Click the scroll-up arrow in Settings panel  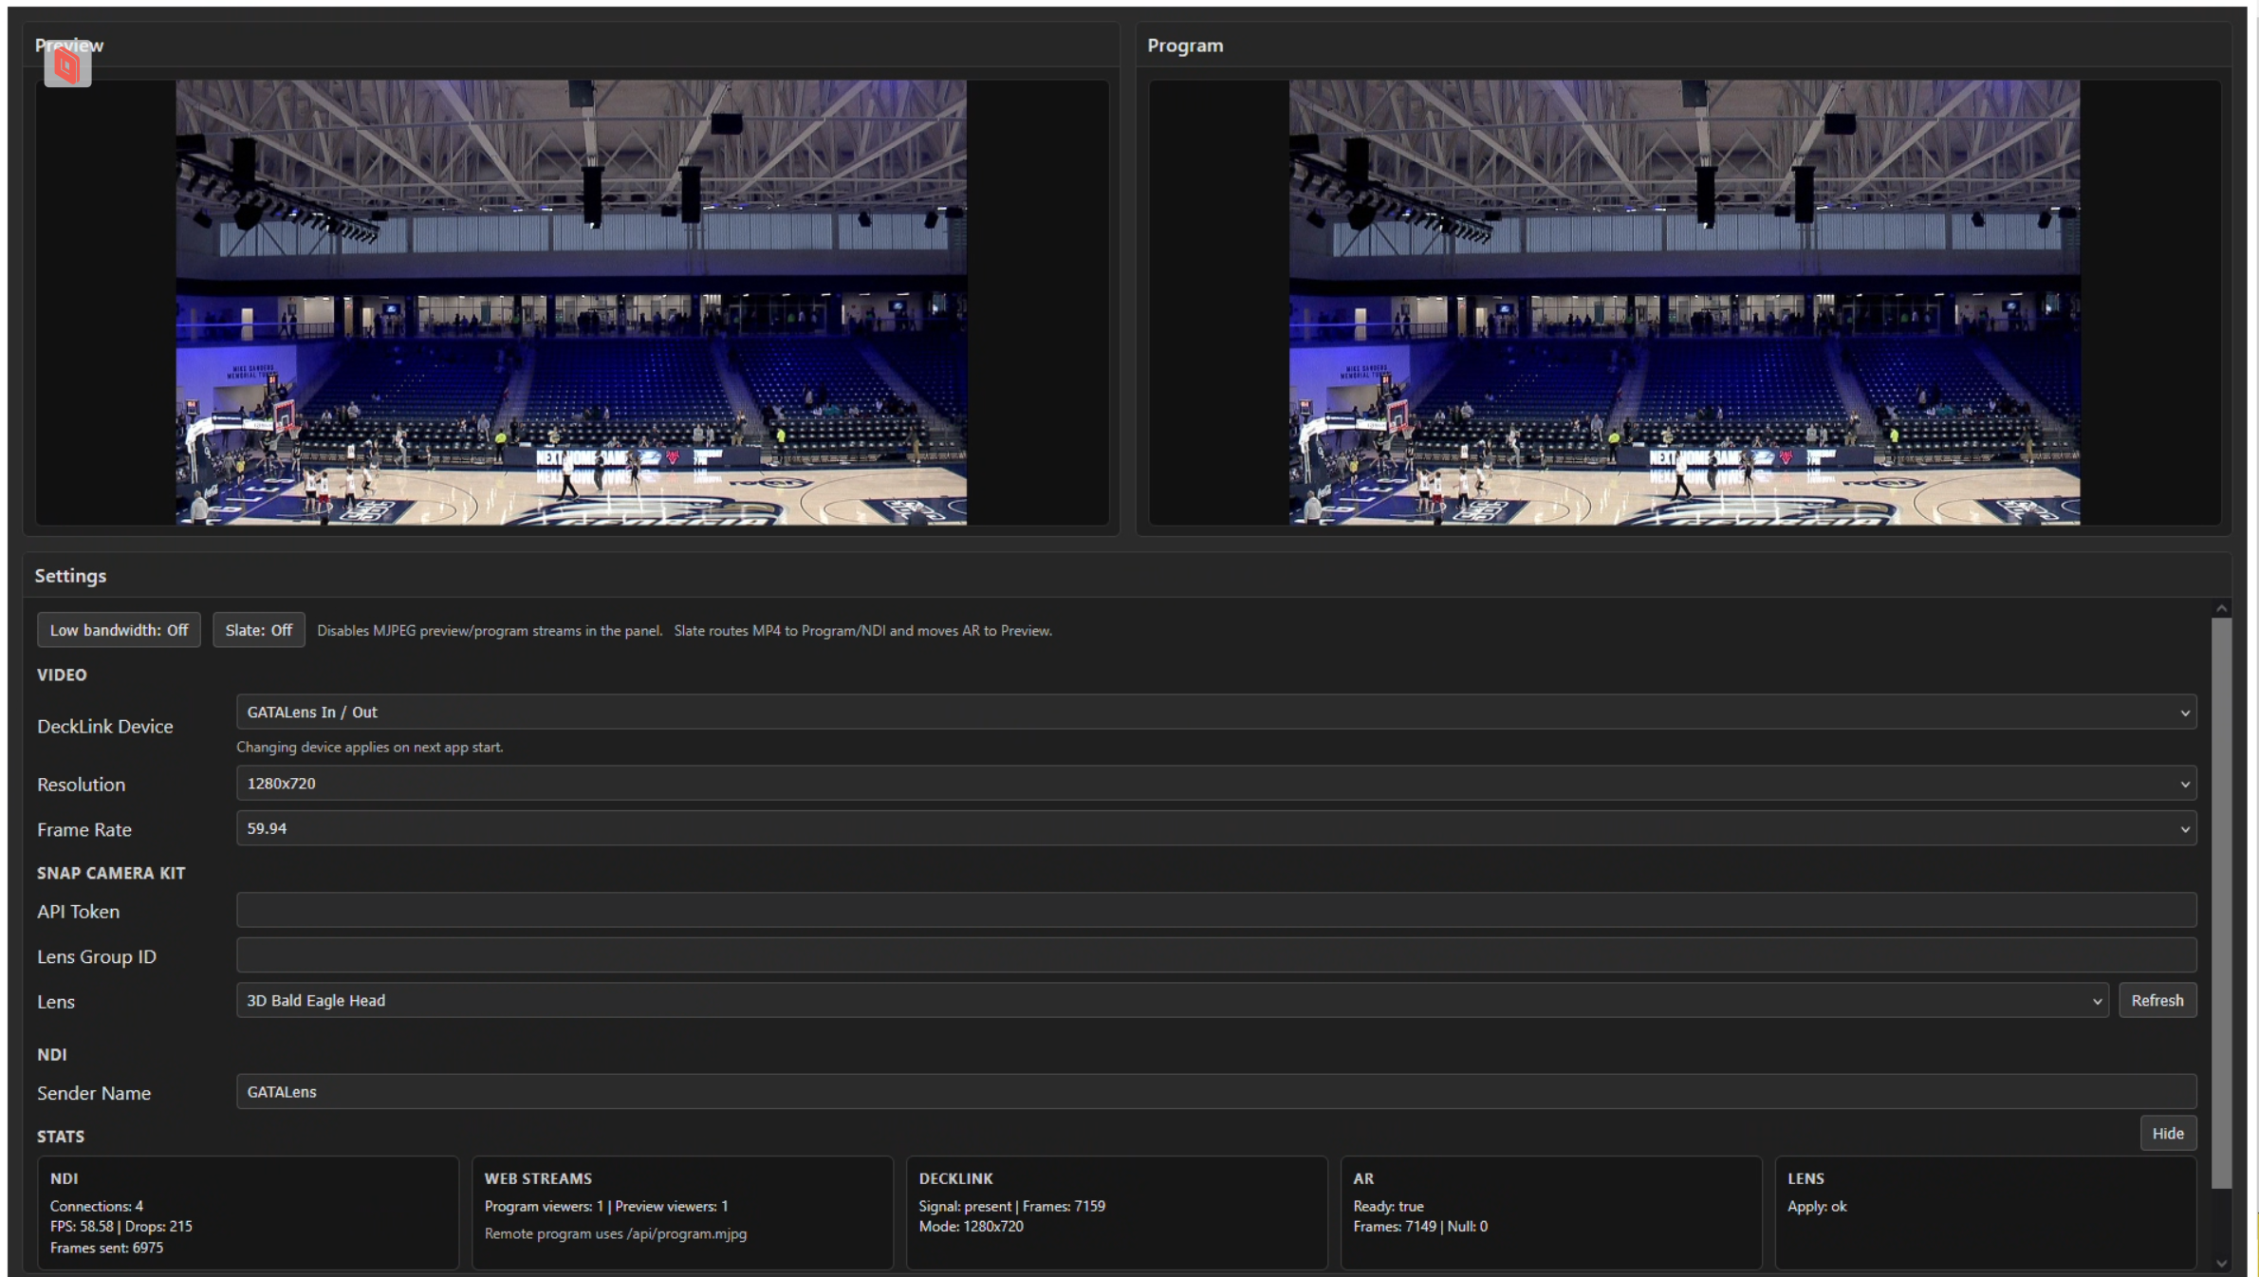(2221, 609)
